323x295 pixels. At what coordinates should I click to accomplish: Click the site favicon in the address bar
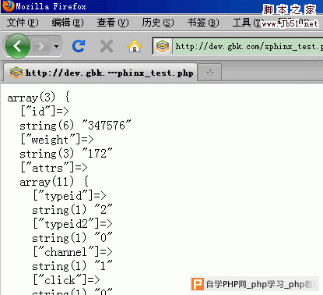pos(163,46)
